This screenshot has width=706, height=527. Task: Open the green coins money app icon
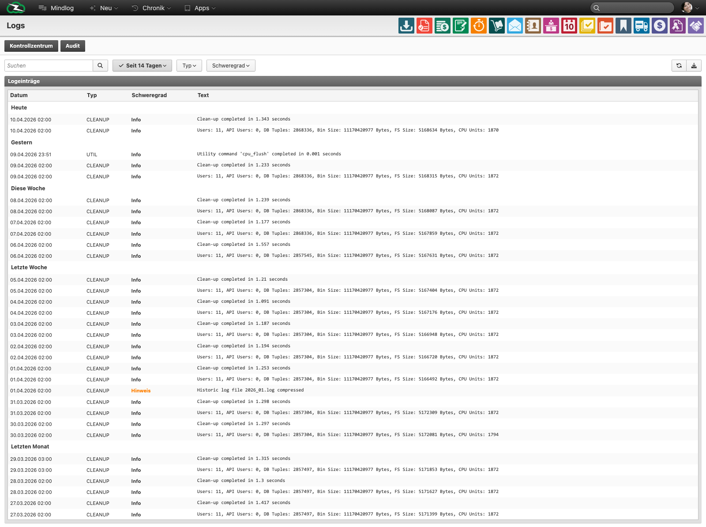pos(442,26)
